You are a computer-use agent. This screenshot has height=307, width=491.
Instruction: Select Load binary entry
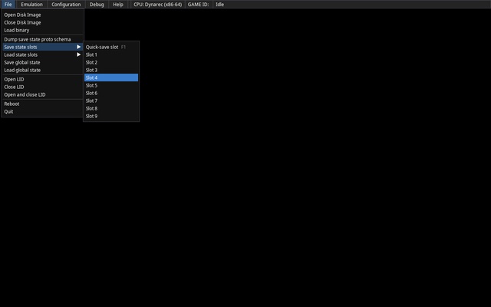coord(42,30)
